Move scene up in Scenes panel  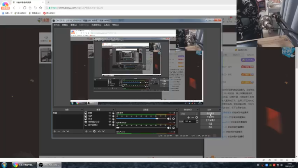(64, 131)
